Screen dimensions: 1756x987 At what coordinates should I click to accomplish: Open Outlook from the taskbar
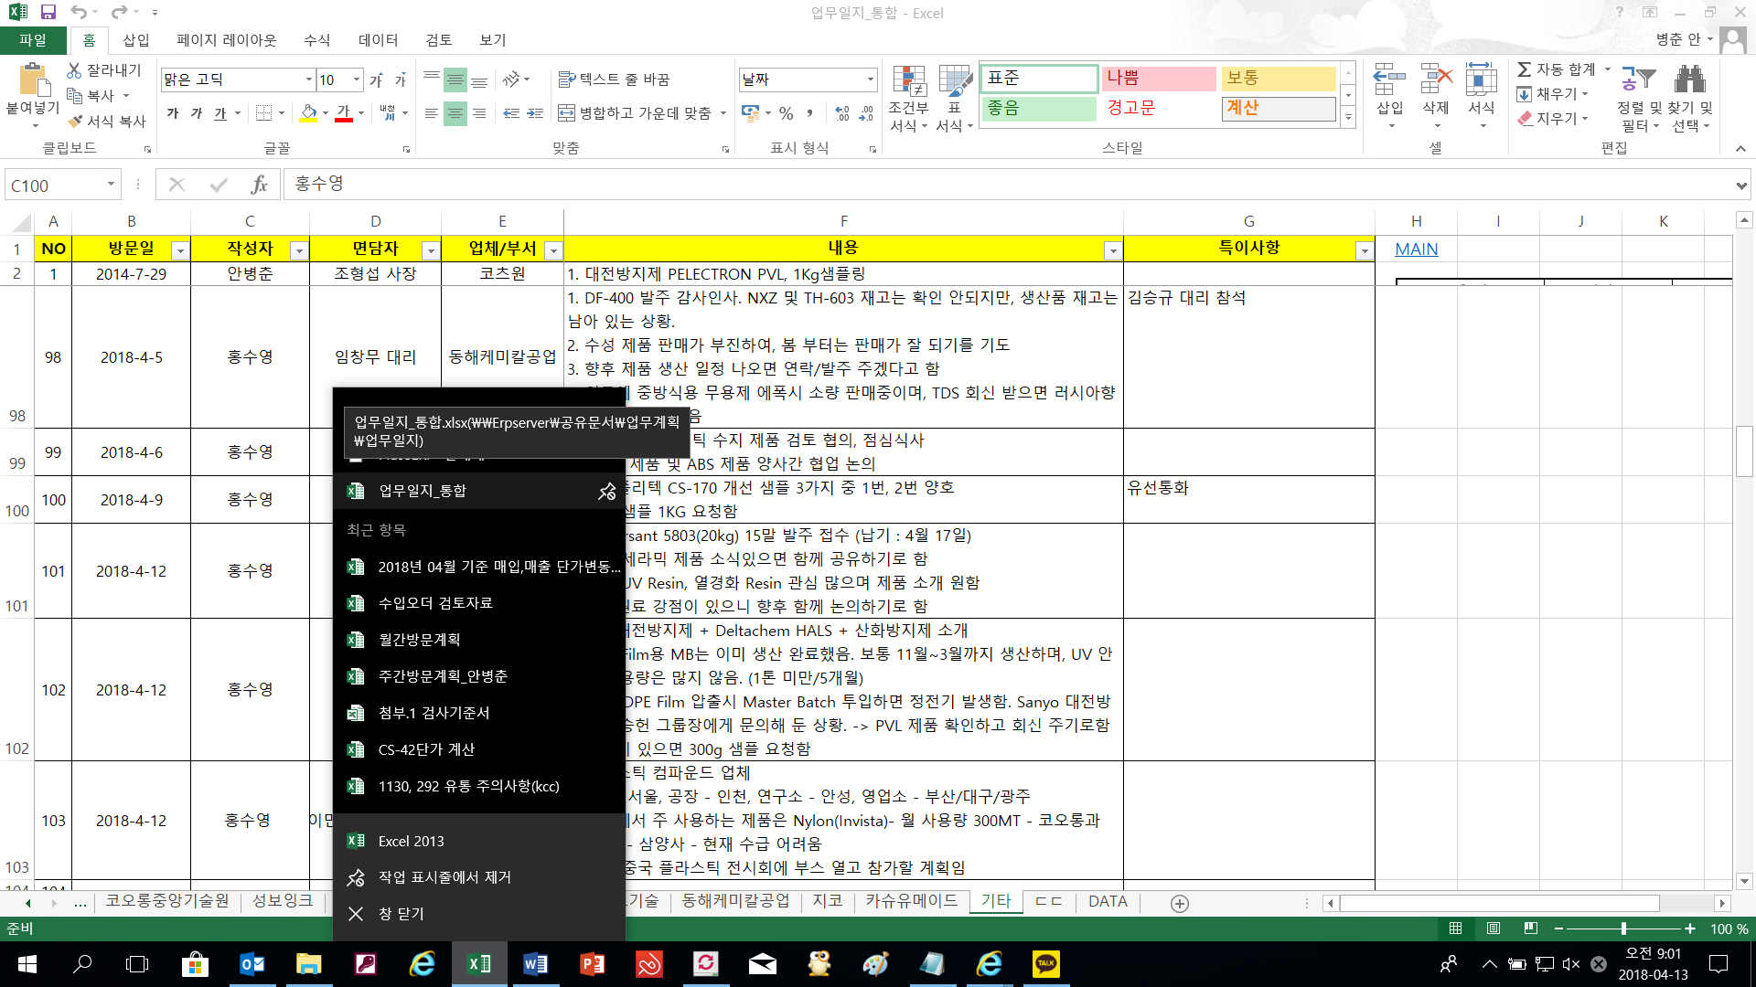pos(252,964)
